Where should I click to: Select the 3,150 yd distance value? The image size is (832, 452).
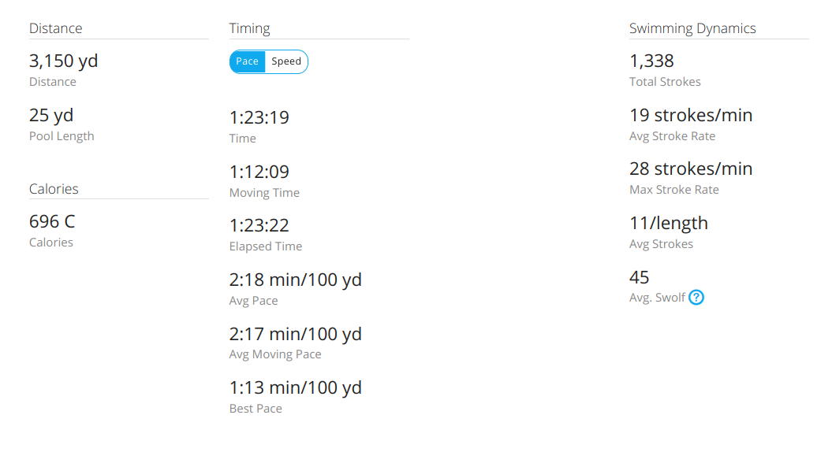point(64,61)
